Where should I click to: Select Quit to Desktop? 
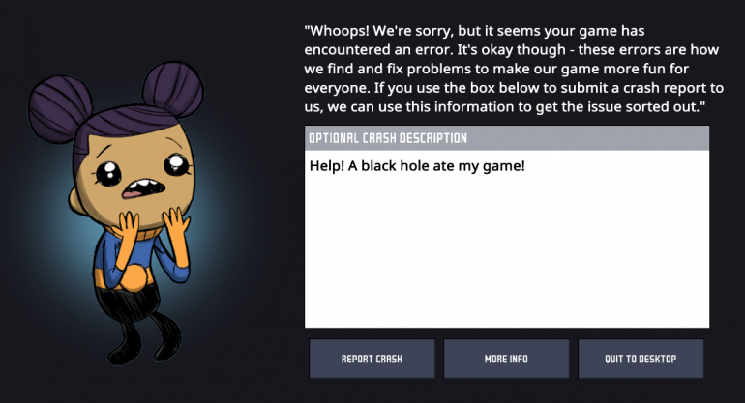tap(641, 359)
